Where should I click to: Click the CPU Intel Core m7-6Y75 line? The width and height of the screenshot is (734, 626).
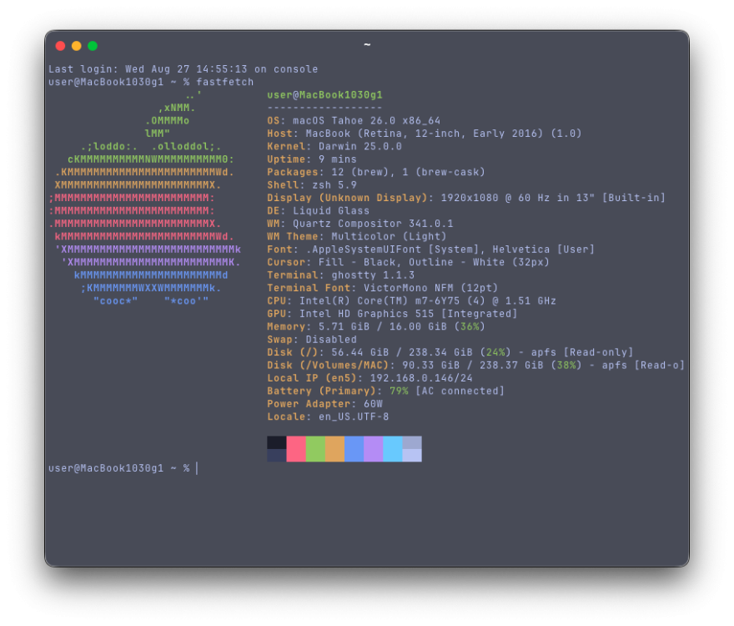pos(412,300)
